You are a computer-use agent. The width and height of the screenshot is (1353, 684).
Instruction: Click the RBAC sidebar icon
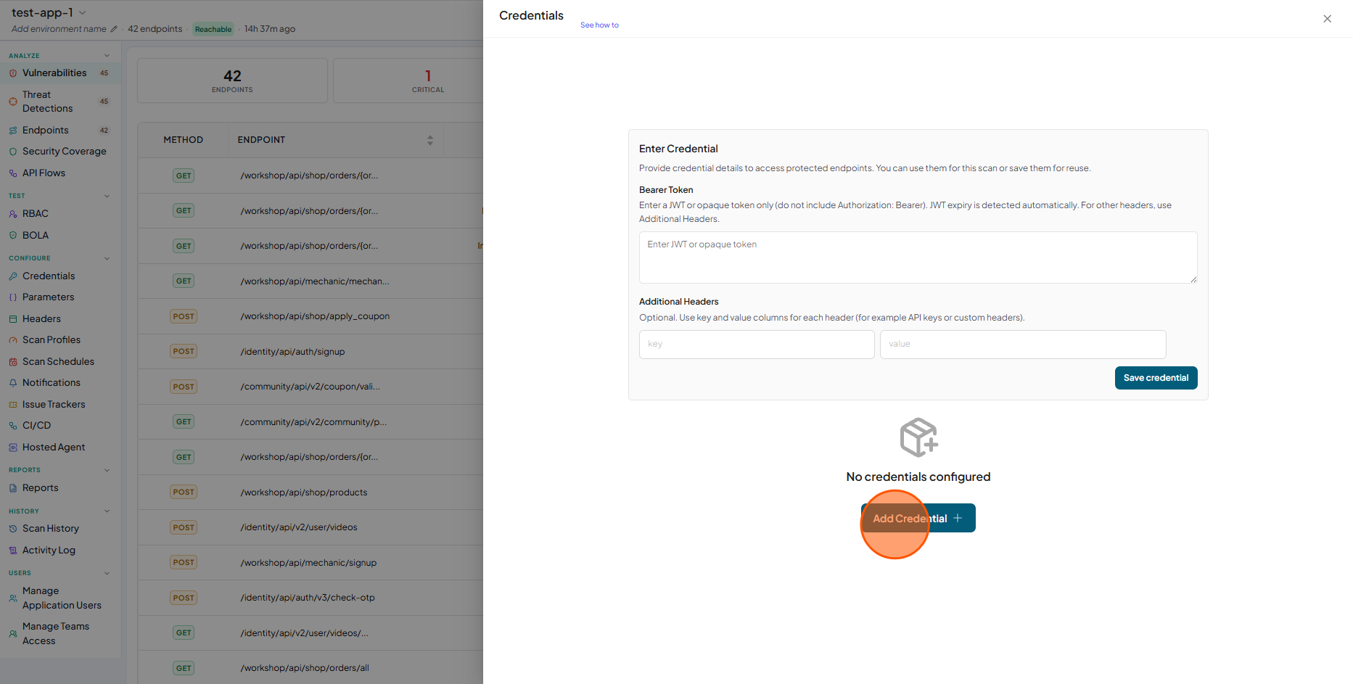point(13,214)
